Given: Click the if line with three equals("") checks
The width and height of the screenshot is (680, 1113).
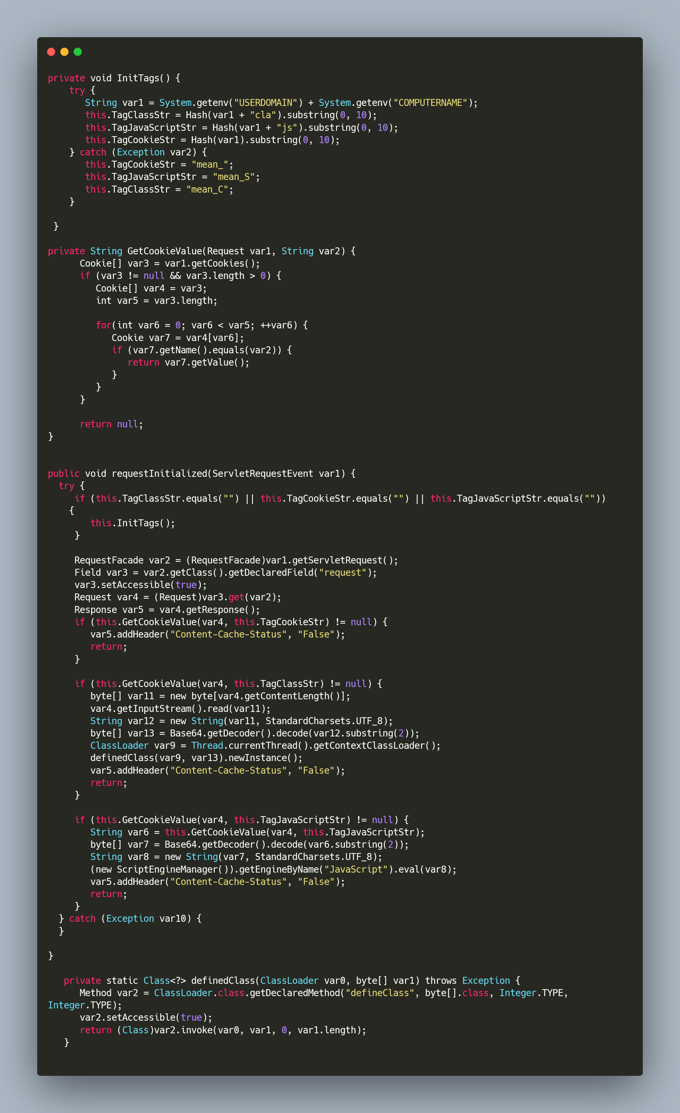Looking at the screenshot, I should coord(340,498).
